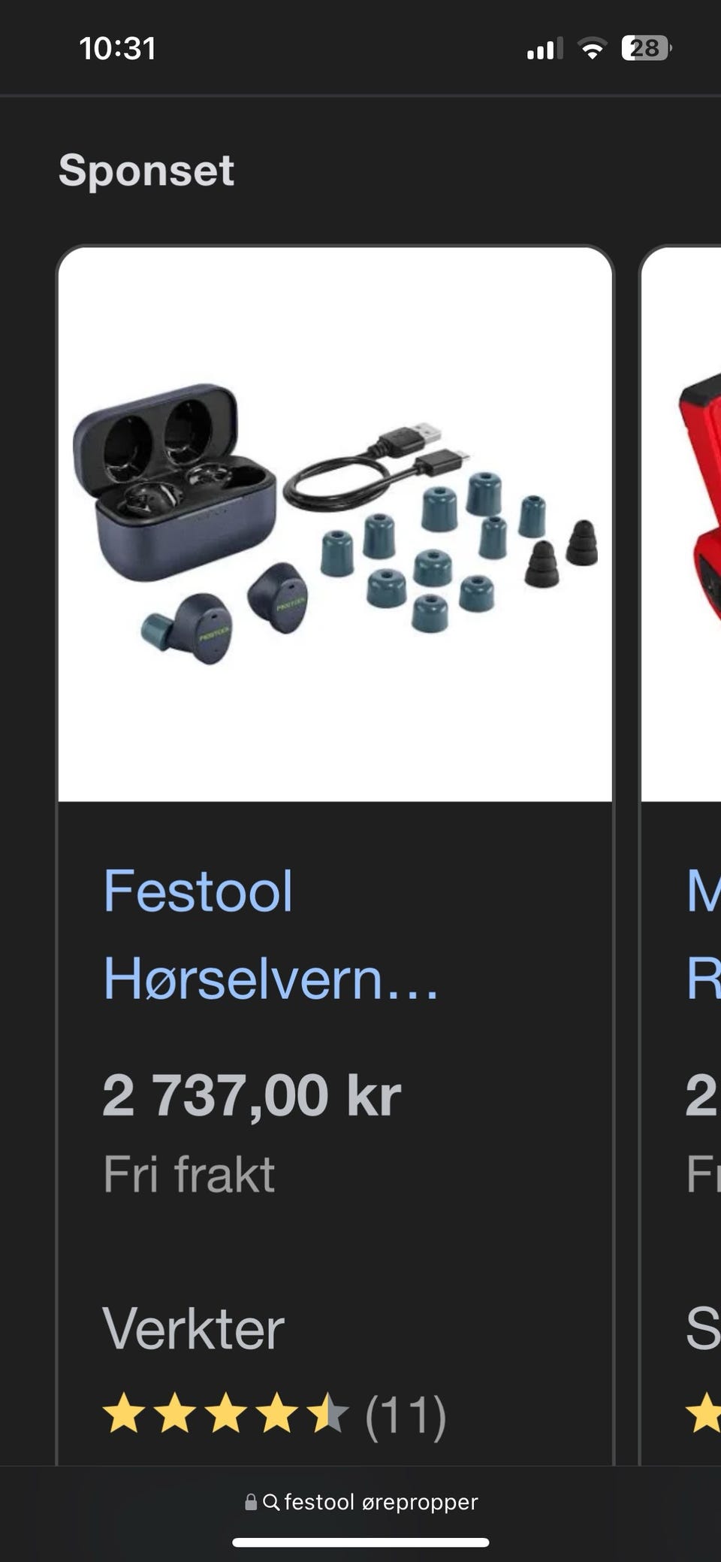Click the Sponset heading label

pos(146,171)
